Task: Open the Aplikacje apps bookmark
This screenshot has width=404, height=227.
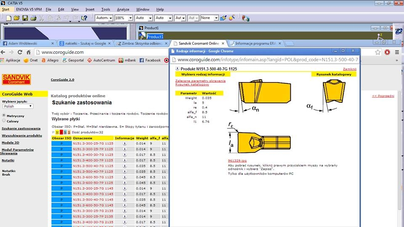Action: click(x=10, y=60)
